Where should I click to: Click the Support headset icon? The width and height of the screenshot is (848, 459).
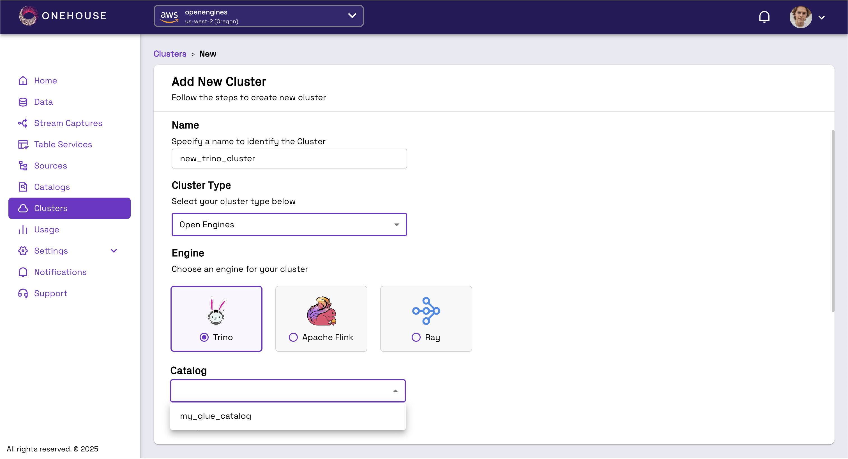tap(23, 293)
